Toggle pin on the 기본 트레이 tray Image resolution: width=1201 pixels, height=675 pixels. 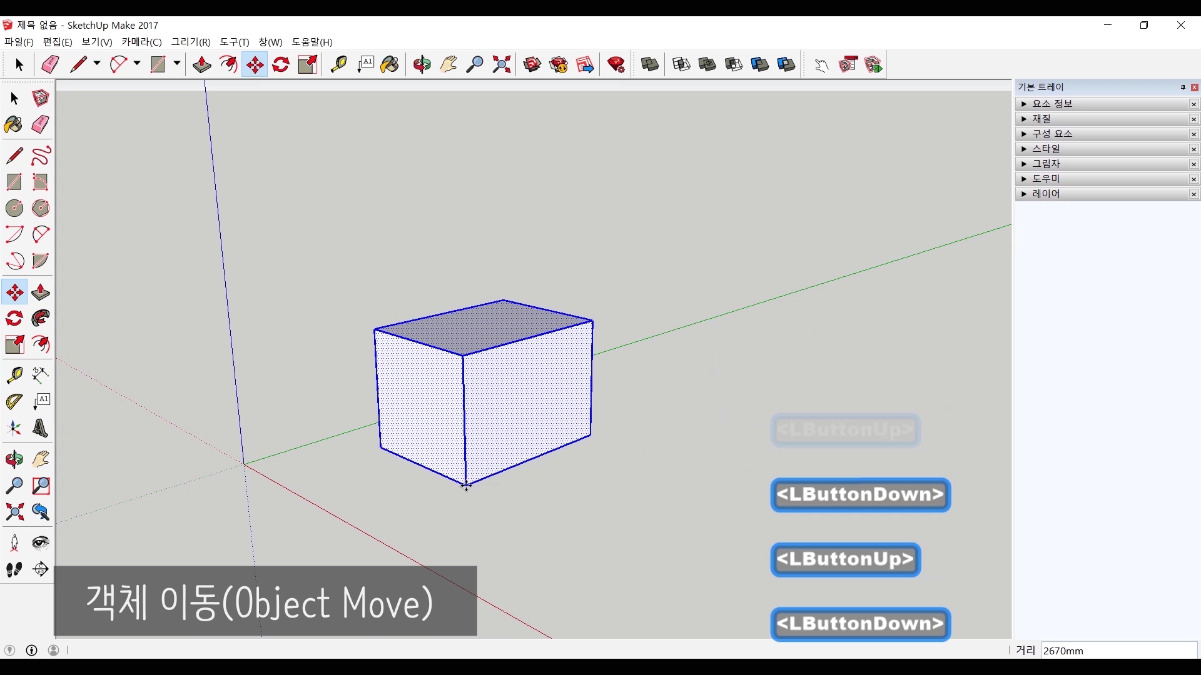pos(1183,87)
